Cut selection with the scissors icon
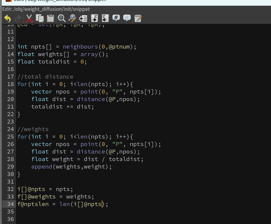Screen dimensions: 271x224 (29, 18)
